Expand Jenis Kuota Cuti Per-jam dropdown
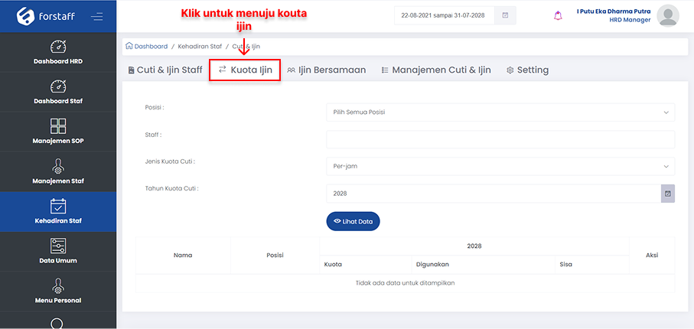Image resolution: width=694 pixels, height=329 pixels. click(x=500, y=167)
